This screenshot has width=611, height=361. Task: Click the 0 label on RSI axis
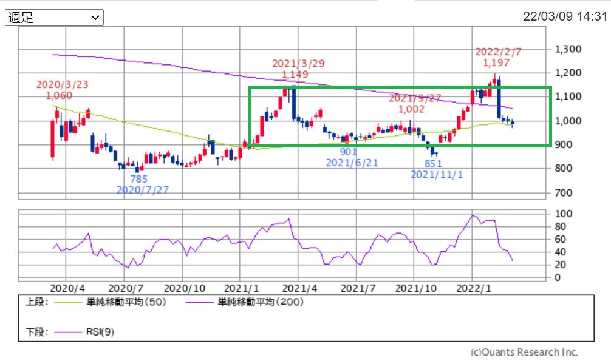(x=558, y=278)
